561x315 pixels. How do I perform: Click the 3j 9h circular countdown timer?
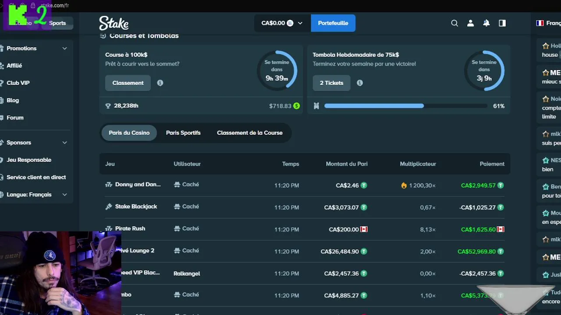click(x=484, y=71)
